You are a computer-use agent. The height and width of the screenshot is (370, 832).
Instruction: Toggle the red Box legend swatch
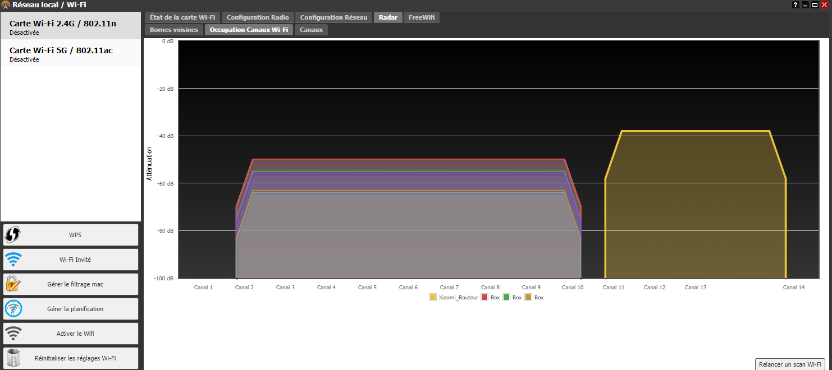[x=484, y=298]
